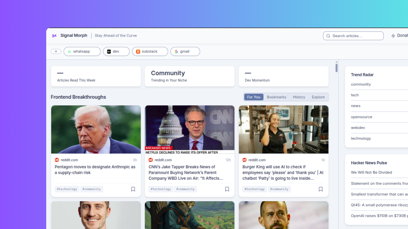Click #community tag on Burger King article
The image size is (408, 229).
(279, 189)
